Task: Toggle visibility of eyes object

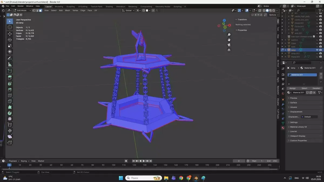Action: pos(317,47)
